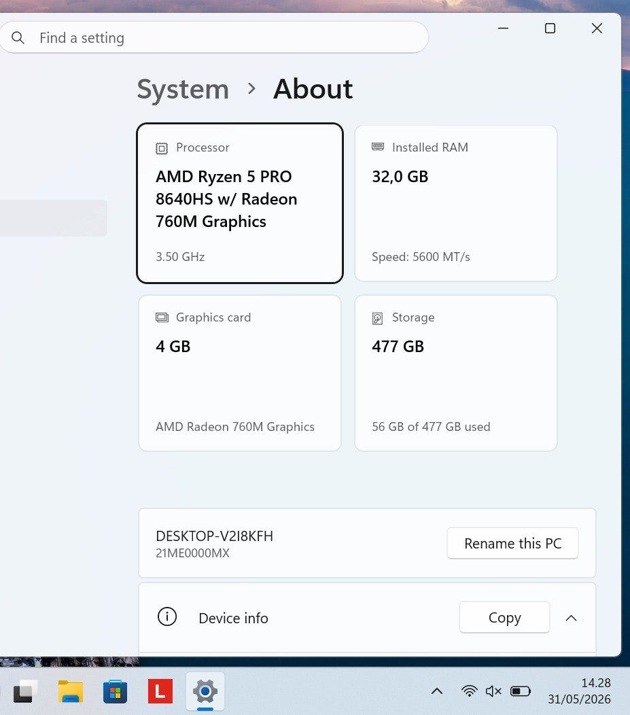Collapse the Device info section chevron

(x=571, y=618)
